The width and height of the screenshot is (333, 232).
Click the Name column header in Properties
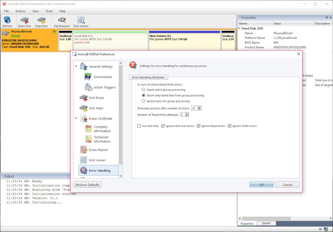tap(255, 23)
